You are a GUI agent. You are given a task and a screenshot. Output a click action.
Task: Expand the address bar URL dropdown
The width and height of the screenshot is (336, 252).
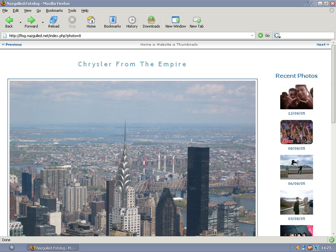point(252,36)
